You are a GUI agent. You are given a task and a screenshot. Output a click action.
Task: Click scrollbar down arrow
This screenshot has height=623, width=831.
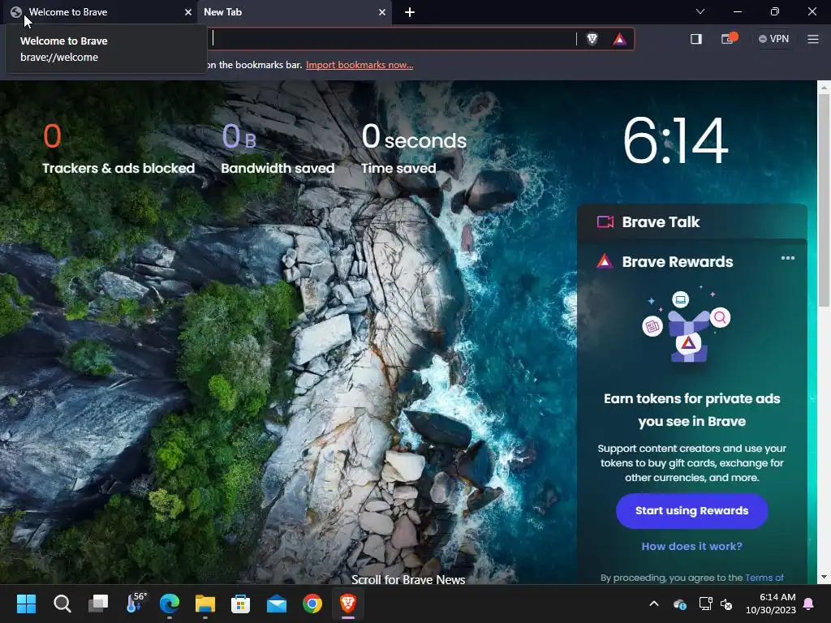pos(824,577)
